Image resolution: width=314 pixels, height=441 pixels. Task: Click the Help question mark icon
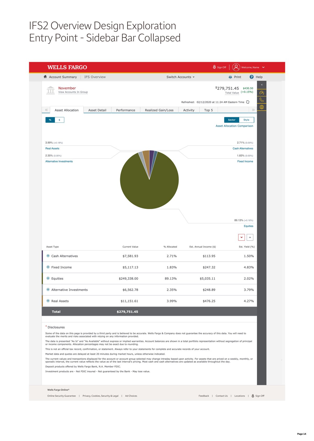coord(251,77)
